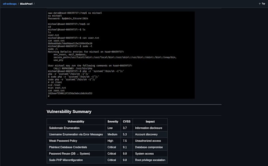Click the Database compromise impact cell
The height and width of the screenshot is (166, 268).
click(x=150, y=147)
